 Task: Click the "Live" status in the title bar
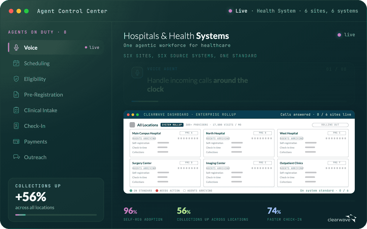coord(238,11)
